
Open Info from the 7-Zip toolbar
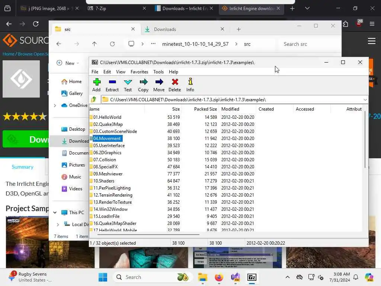click(190, 85)
